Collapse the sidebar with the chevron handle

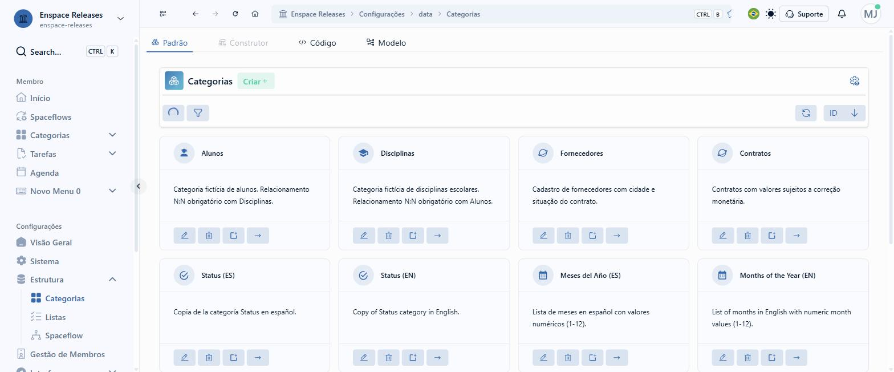tap(139, 186)
